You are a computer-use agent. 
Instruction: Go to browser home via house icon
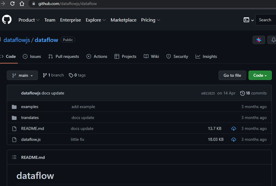click(22, 4)
